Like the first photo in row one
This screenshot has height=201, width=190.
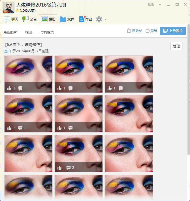pos(9,88)
